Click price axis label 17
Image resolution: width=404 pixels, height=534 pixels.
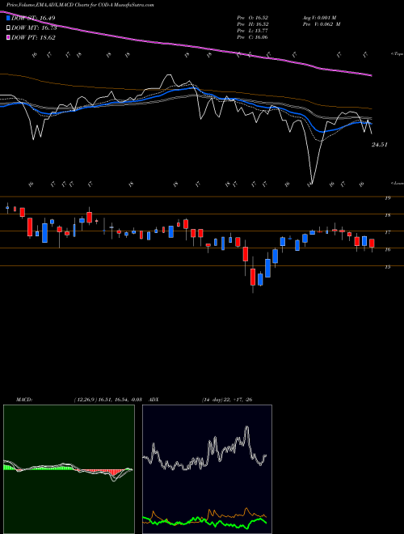tap(388, 232)
